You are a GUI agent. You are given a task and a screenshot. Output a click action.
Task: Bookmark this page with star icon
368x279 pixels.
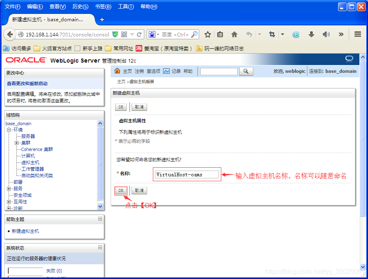(207, 34)
